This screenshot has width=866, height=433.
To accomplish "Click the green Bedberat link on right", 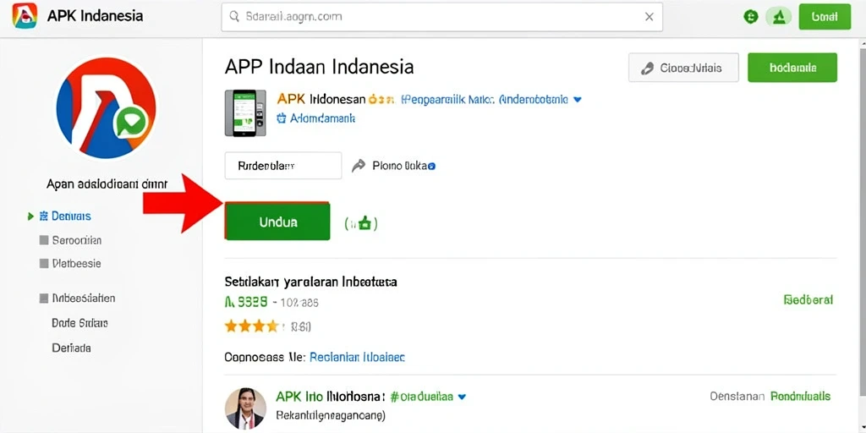I will [x=808, y=300].
